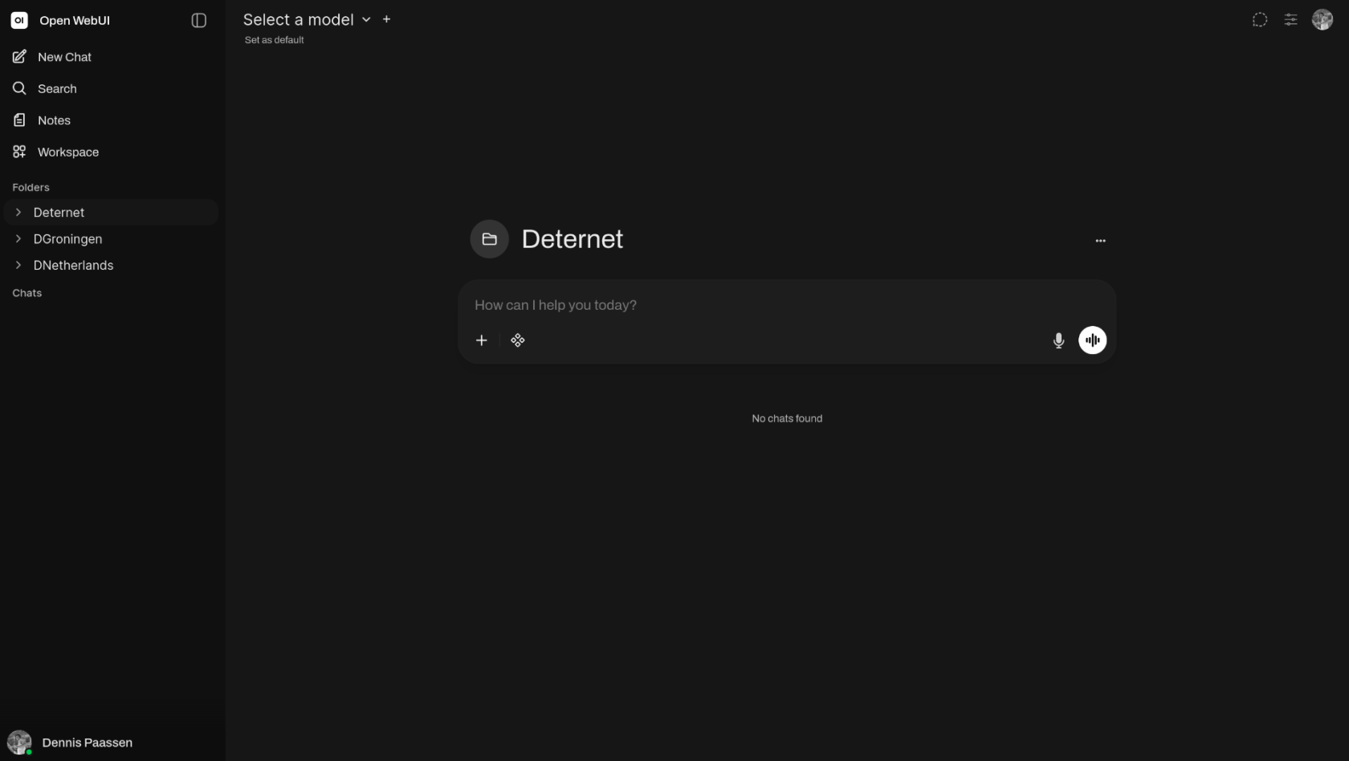Expand the Deternet folder chevron
The image size is (1349, 761).
point(18,213)
